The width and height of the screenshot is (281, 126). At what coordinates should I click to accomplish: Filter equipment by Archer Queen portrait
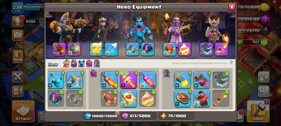click(74, 63)
